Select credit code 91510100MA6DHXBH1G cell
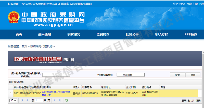 click(x=27, y=93)
